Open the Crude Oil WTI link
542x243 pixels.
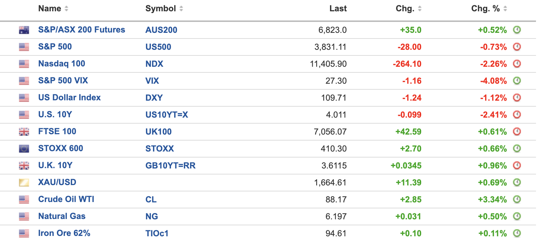pos(66,199)
